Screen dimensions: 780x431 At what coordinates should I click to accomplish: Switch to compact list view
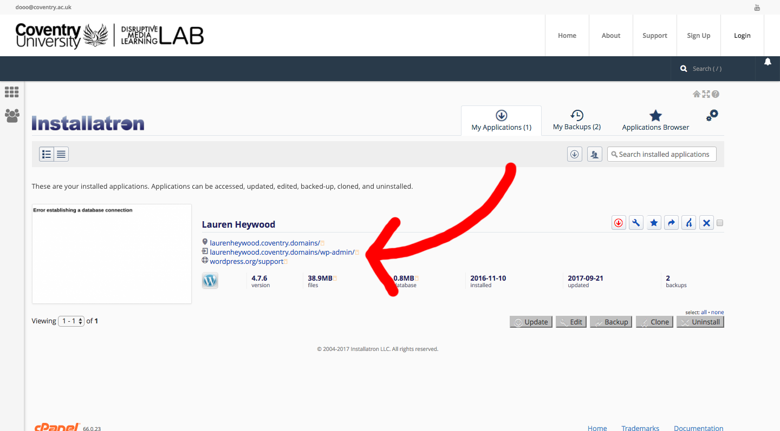pyautogui.click(x=61, y=154)
